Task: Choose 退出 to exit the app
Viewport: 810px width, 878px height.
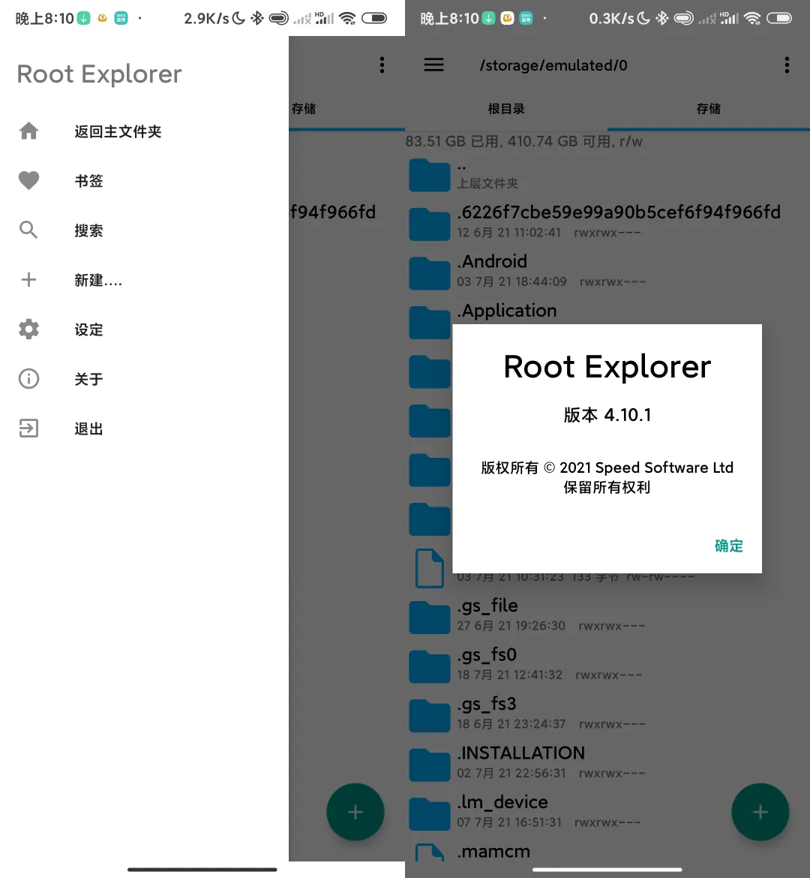Action: point(89,428)
